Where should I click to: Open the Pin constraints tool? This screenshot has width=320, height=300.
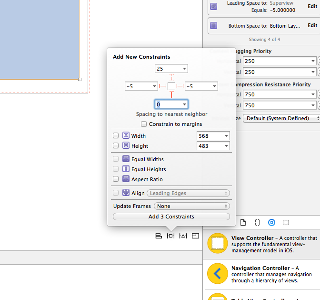click(x=170, y=236)
